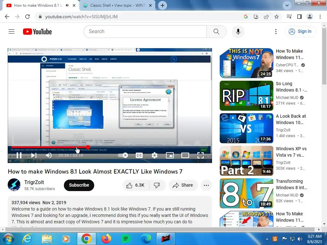Open Chrome profile avatar
Screen dimensions: 327x245
(x=310, y=17)
